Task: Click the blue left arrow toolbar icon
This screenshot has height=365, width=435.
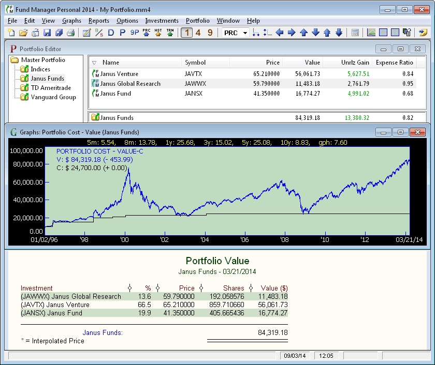Action: click(280, 33)
